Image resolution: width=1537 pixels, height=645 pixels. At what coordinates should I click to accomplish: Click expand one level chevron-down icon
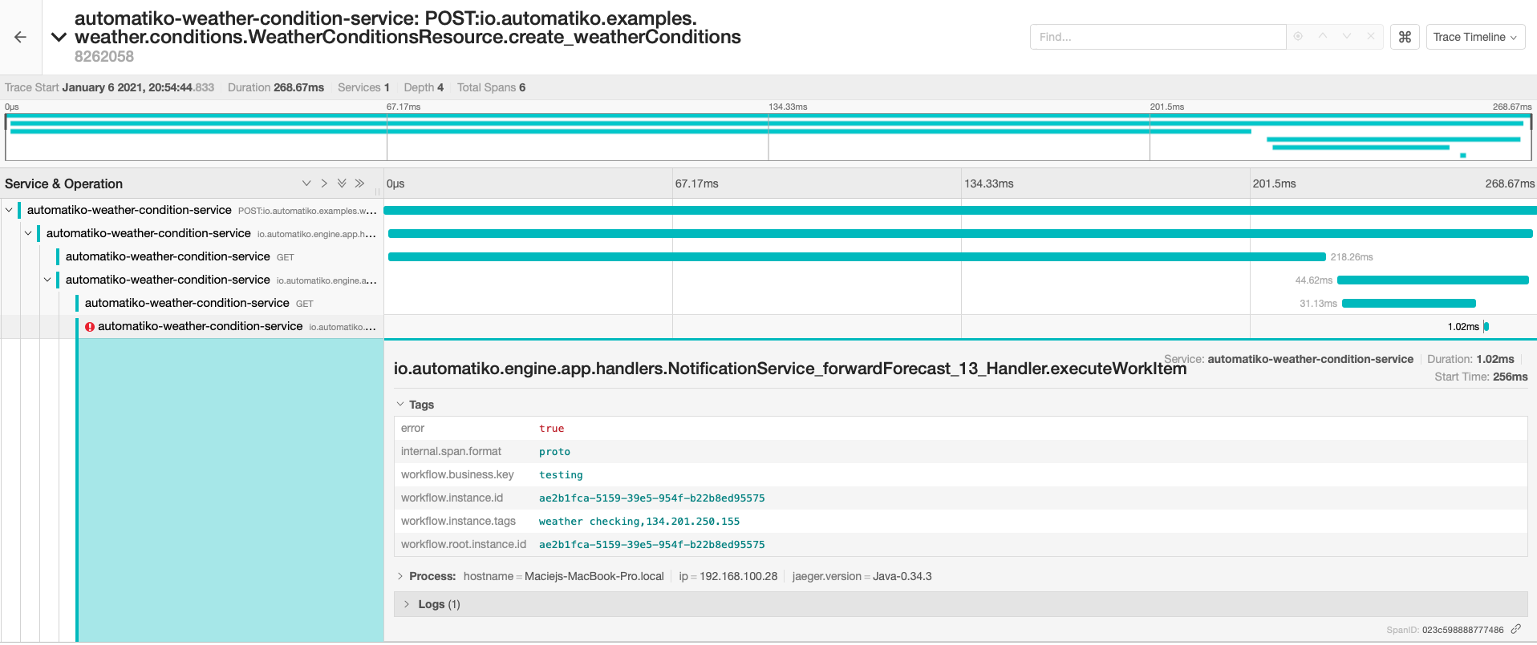tap(306, 183)
